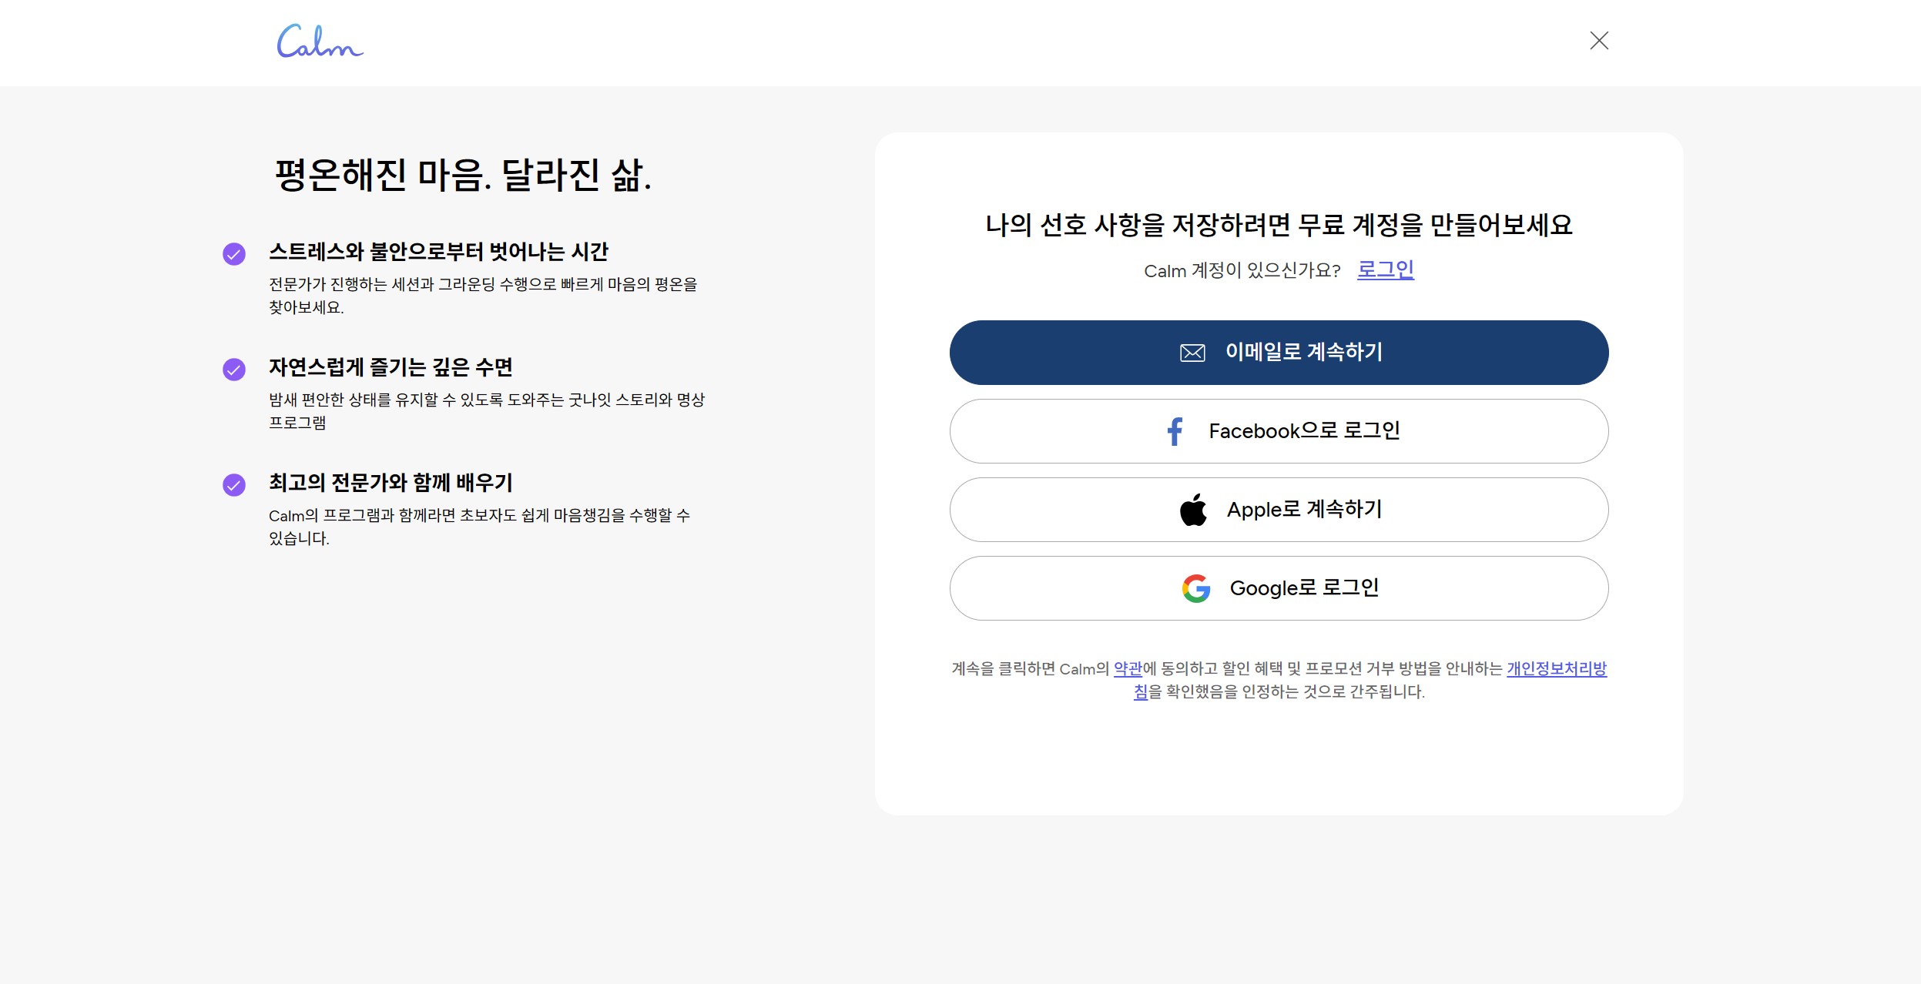This screenshot has height=984, width=1921.
Task: Click the purple checkmark next to 자연스럽게 즐기는 깊은 수면
Action: coord(234,370)
